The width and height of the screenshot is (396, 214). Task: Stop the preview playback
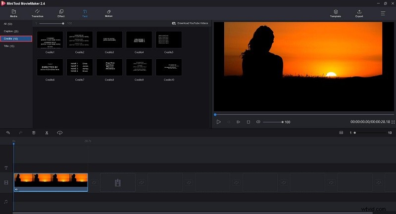(248, 122)
